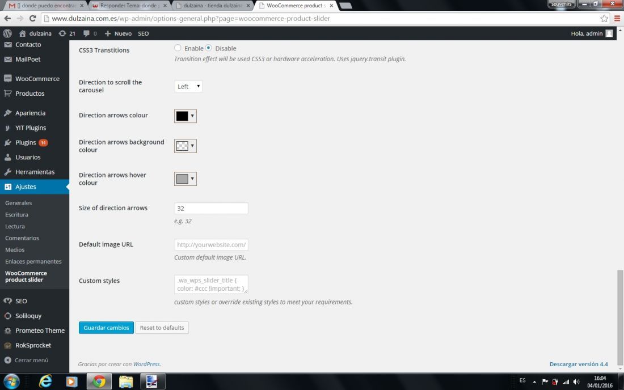Click the transparent background colour swatch
This screenshot has width=624, height=390.
point(182,146)
